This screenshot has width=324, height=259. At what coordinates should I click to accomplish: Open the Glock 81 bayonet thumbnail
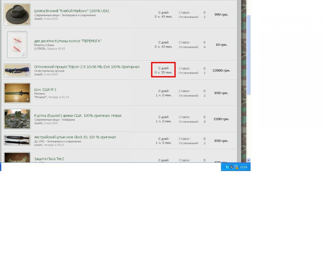pos(17,140)
